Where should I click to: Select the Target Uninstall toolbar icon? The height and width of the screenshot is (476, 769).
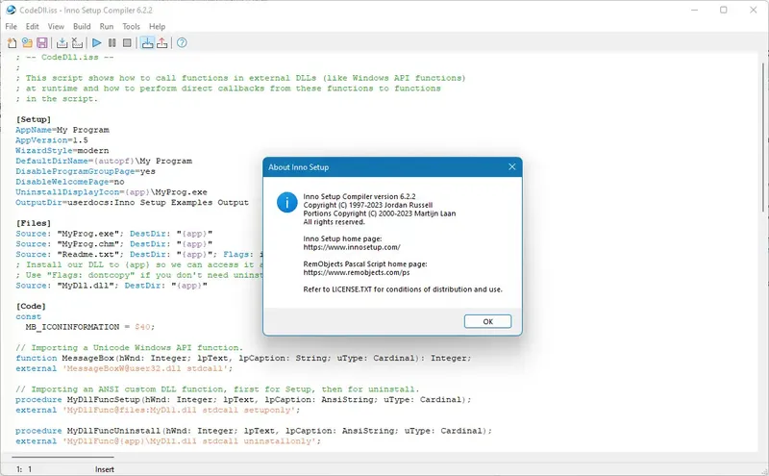[x=161, y=43]
